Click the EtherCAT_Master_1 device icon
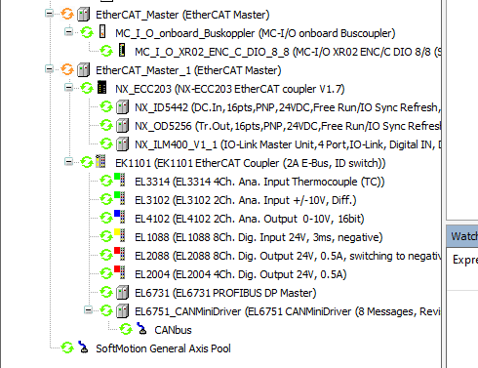Image resolution: width=478 pixels, height=368 pixels. tap(83, 70)
